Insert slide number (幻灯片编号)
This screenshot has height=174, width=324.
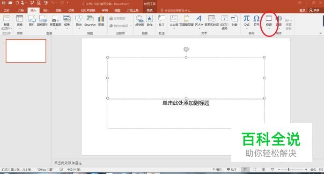tap(224, 22)
